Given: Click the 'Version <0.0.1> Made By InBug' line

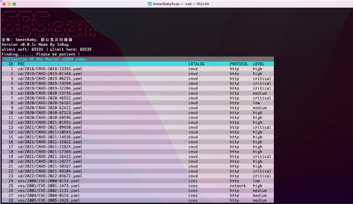Looking at the screenshot, I should (x=35, y=44).
